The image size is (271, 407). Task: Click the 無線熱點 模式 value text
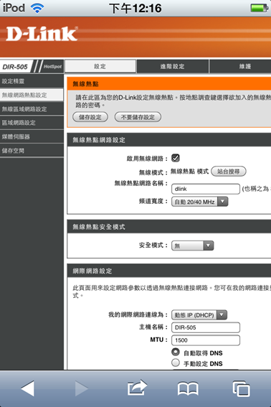tap(189, 172)
